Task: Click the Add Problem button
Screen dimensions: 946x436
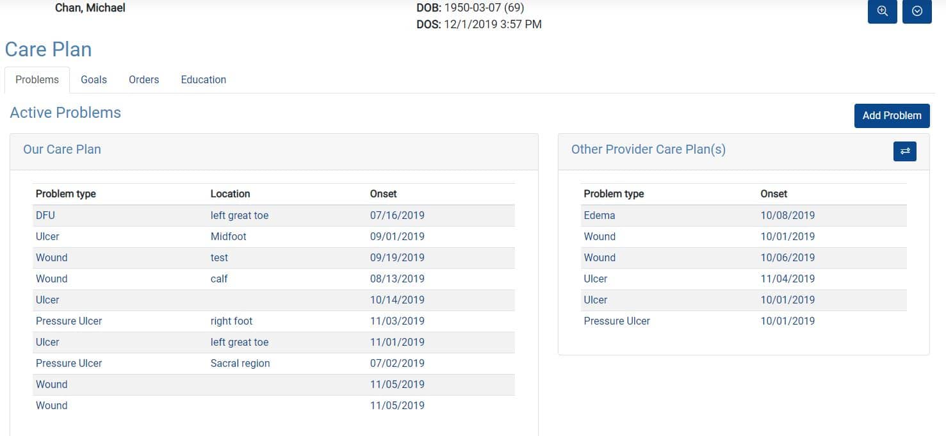Action: click(892, 115)
